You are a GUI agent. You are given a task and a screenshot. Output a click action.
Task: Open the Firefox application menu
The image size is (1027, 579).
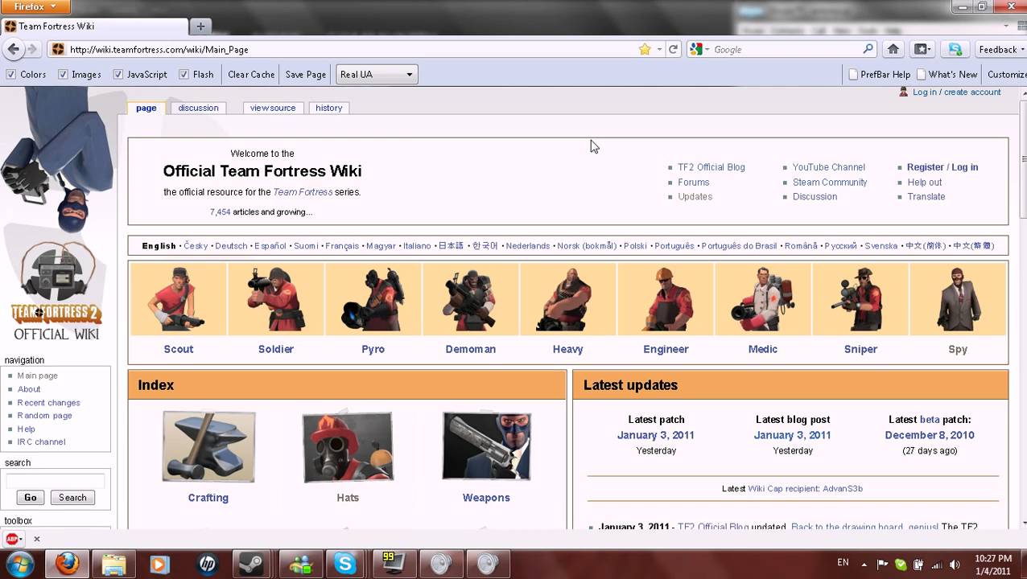(35, 6)
